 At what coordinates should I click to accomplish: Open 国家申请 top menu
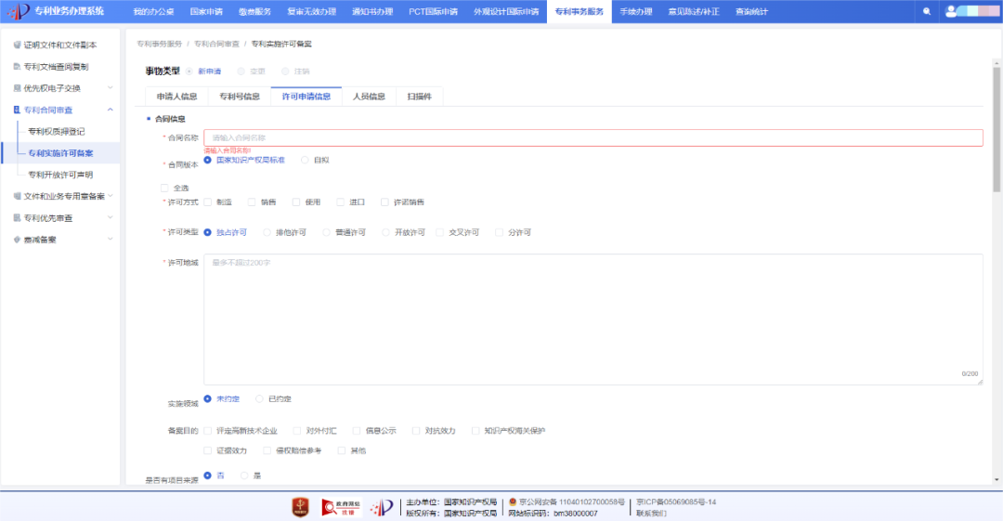[x=206, y=11]
